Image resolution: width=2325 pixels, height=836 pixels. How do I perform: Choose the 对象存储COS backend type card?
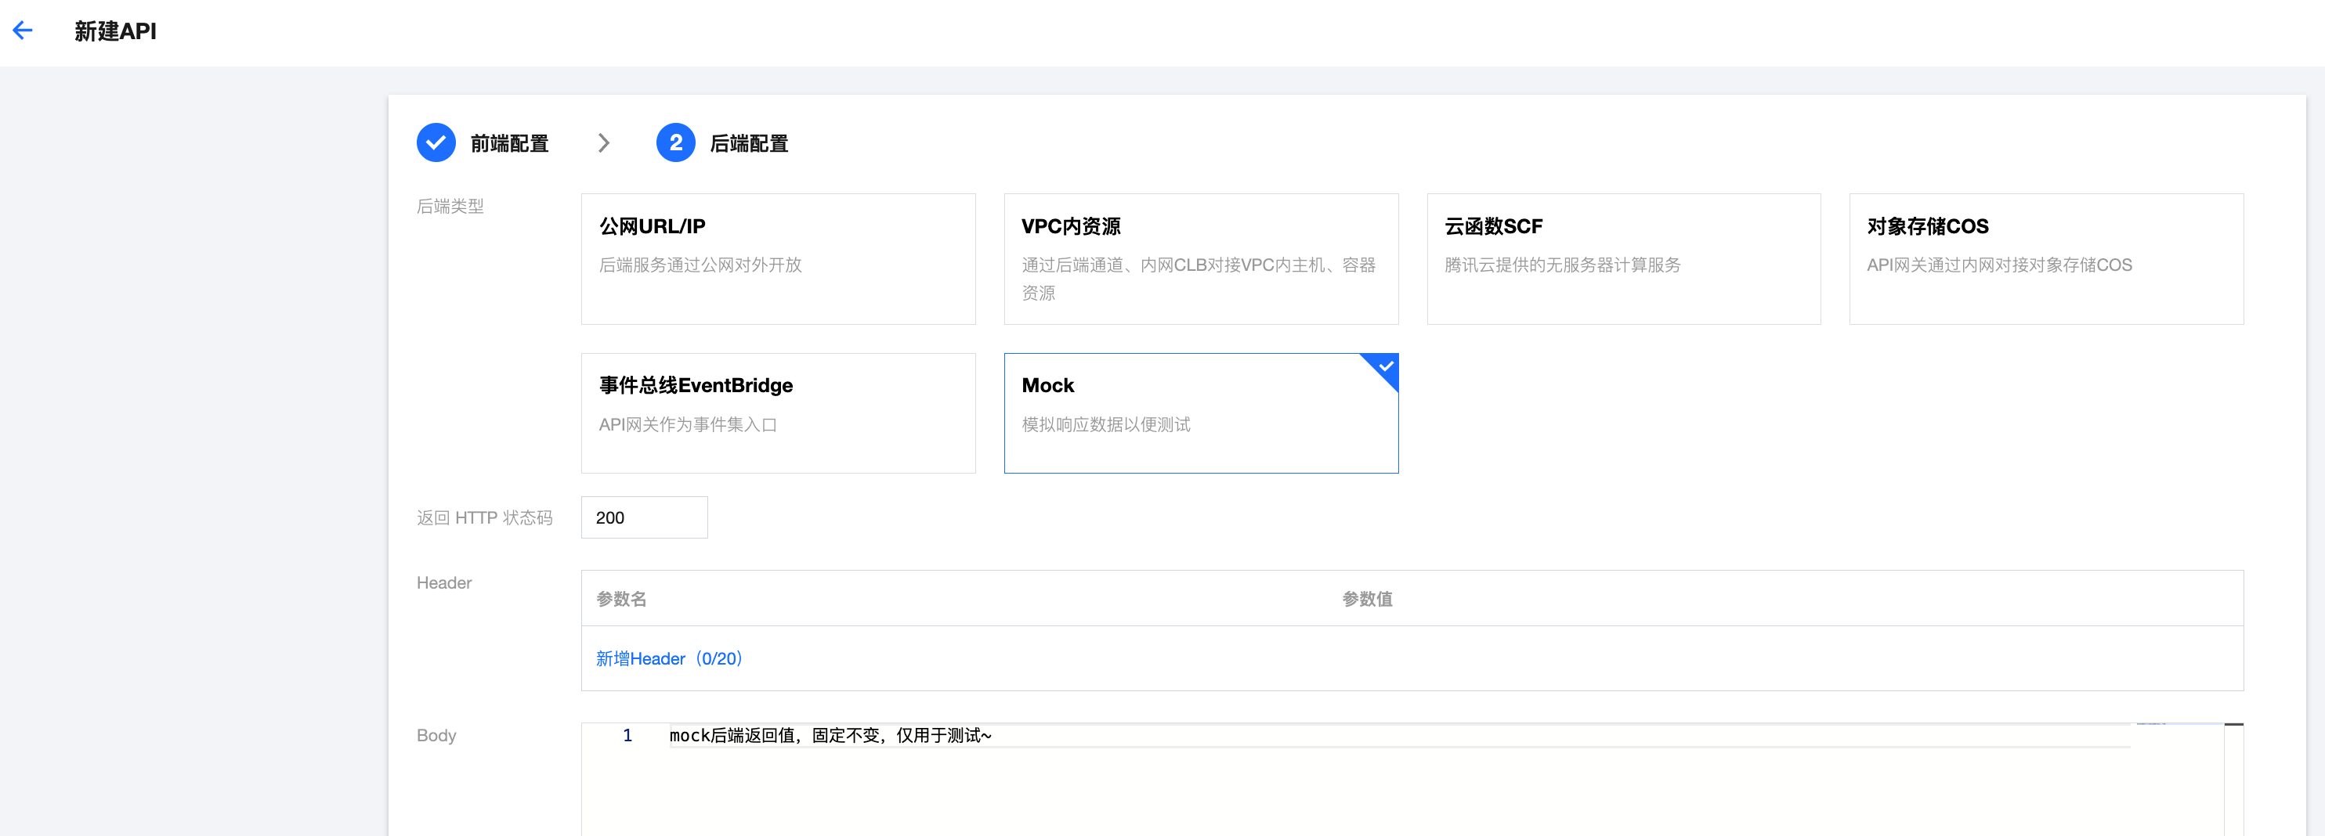point(2046,259)
